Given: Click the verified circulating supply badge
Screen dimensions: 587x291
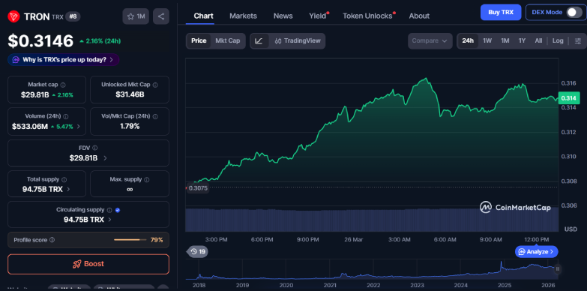Looking at the screenshot, I should [118, 210].
